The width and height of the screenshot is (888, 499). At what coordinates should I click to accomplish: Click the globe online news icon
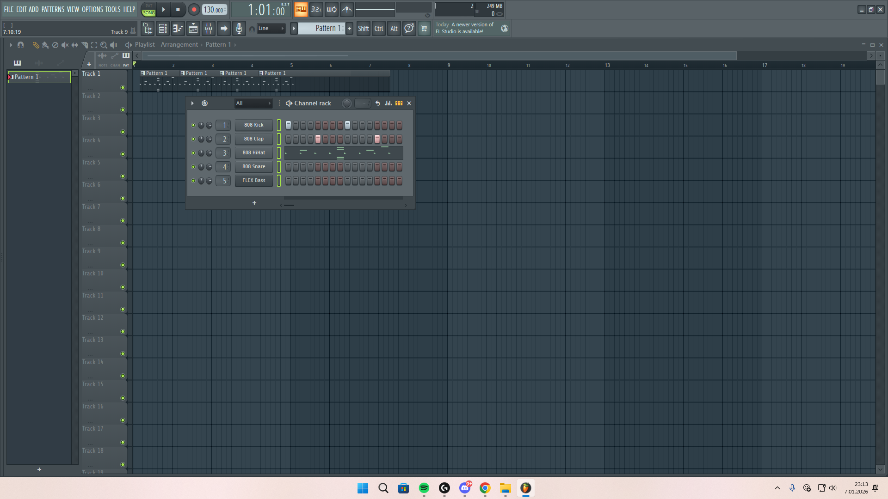click(x=505, y=29)
